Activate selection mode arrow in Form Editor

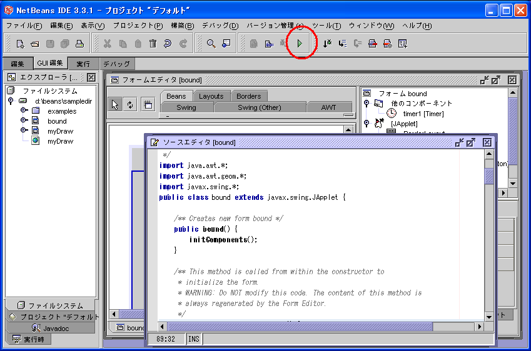coord(115,104)
